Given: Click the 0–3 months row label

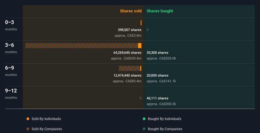Looking at the screenshot, I should (x=11, y=25).
